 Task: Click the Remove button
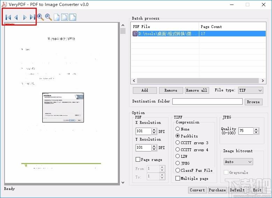coord(171,90)
